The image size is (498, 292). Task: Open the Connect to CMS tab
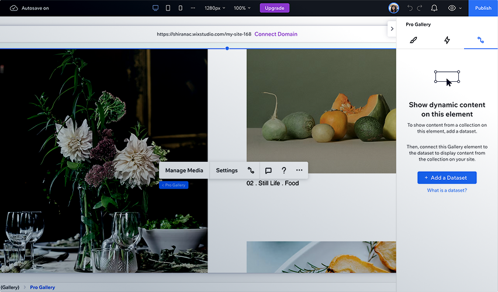click(x=480, y=40)
